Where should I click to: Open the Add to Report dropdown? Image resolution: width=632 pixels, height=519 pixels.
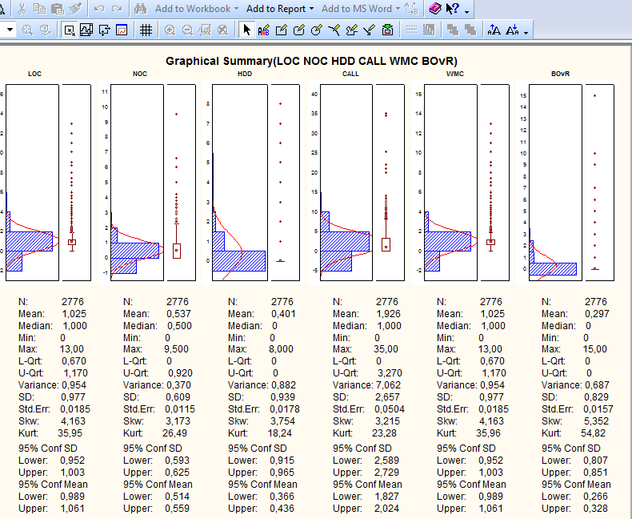pyautogui.click(x=280, y=9)
